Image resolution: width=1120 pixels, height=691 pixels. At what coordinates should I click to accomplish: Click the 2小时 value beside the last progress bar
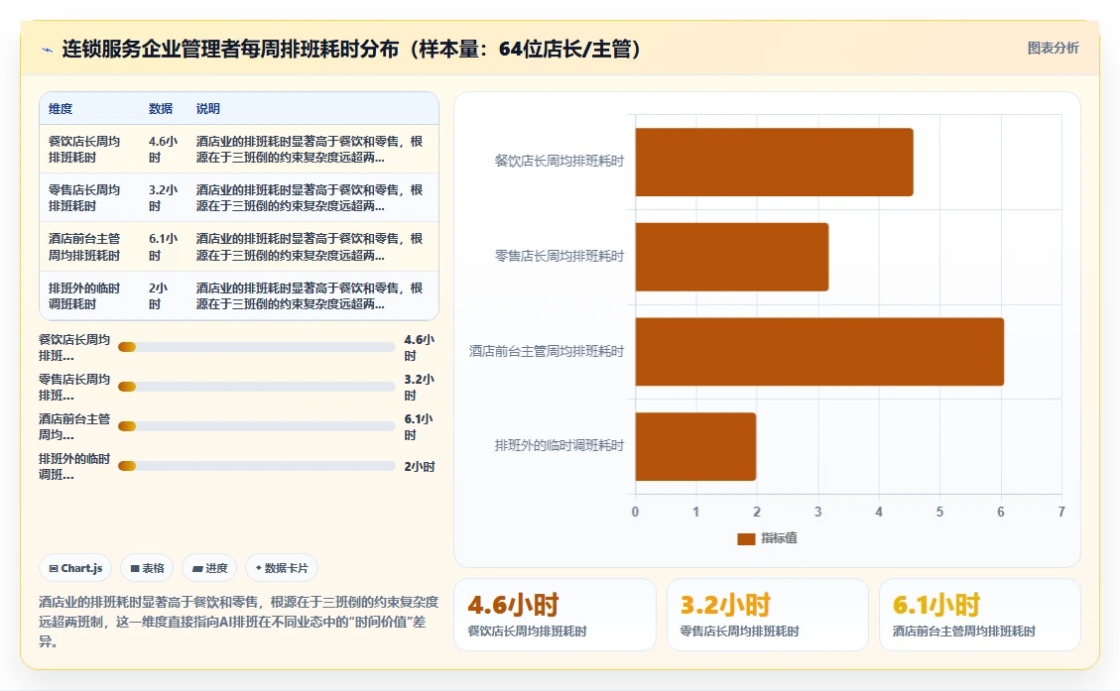tap(420, 467)
